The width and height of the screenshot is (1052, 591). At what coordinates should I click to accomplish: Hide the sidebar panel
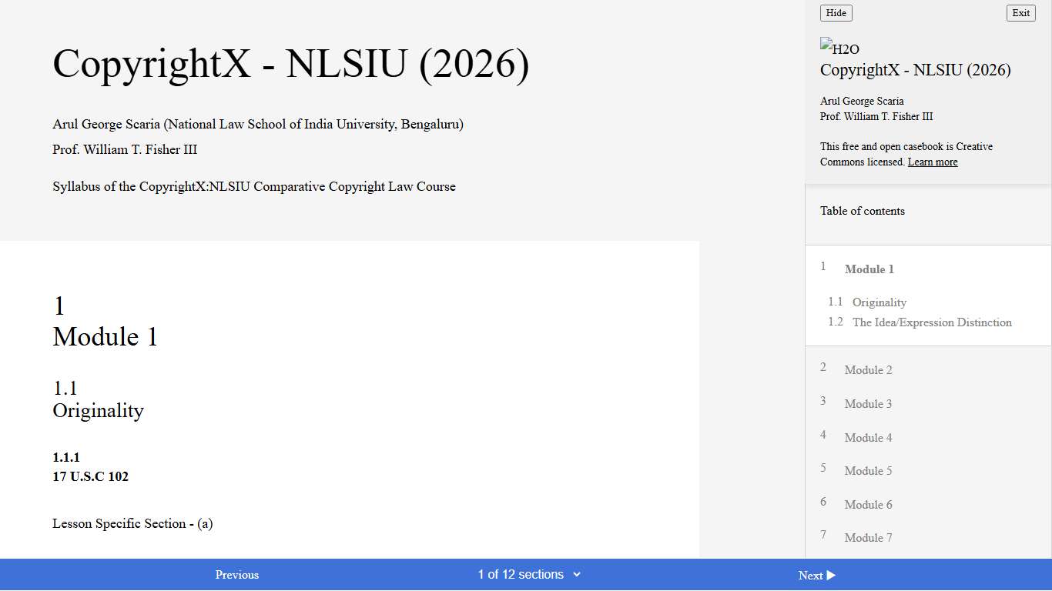836,12
